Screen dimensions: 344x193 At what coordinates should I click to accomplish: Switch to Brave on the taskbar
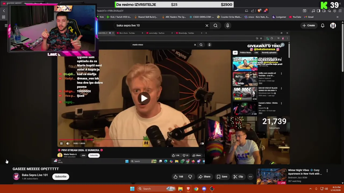tap(188, 189)
